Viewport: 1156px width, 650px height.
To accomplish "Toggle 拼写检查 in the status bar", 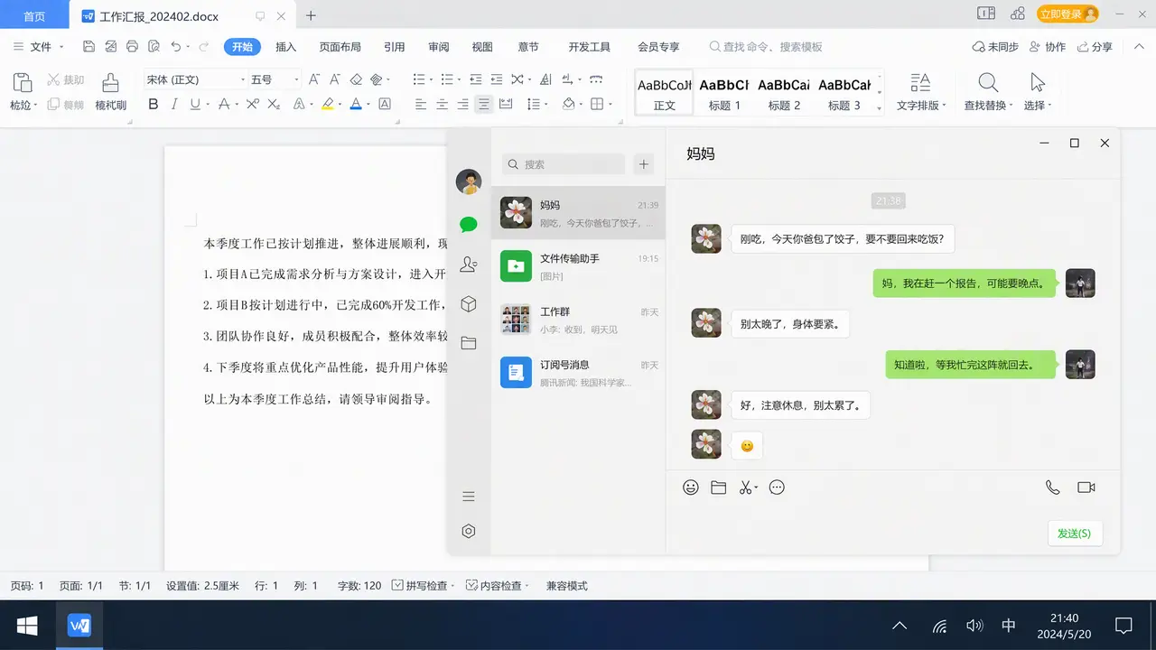I will tap(421, 586).
